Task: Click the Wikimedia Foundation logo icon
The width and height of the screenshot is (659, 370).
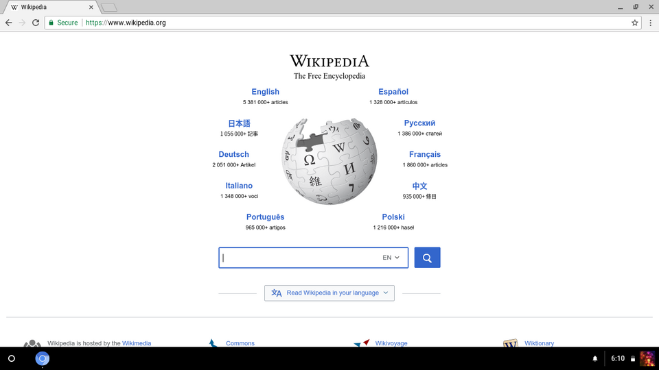Action: click(x=32, y=343)
